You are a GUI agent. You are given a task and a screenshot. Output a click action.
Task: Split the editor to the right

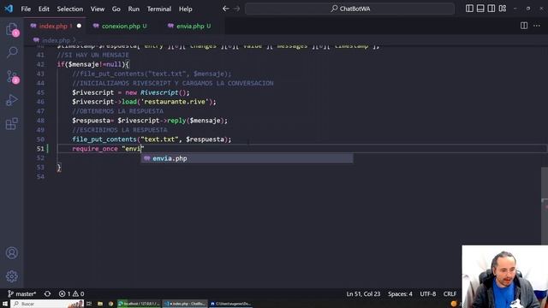click(x=524, y=26)
